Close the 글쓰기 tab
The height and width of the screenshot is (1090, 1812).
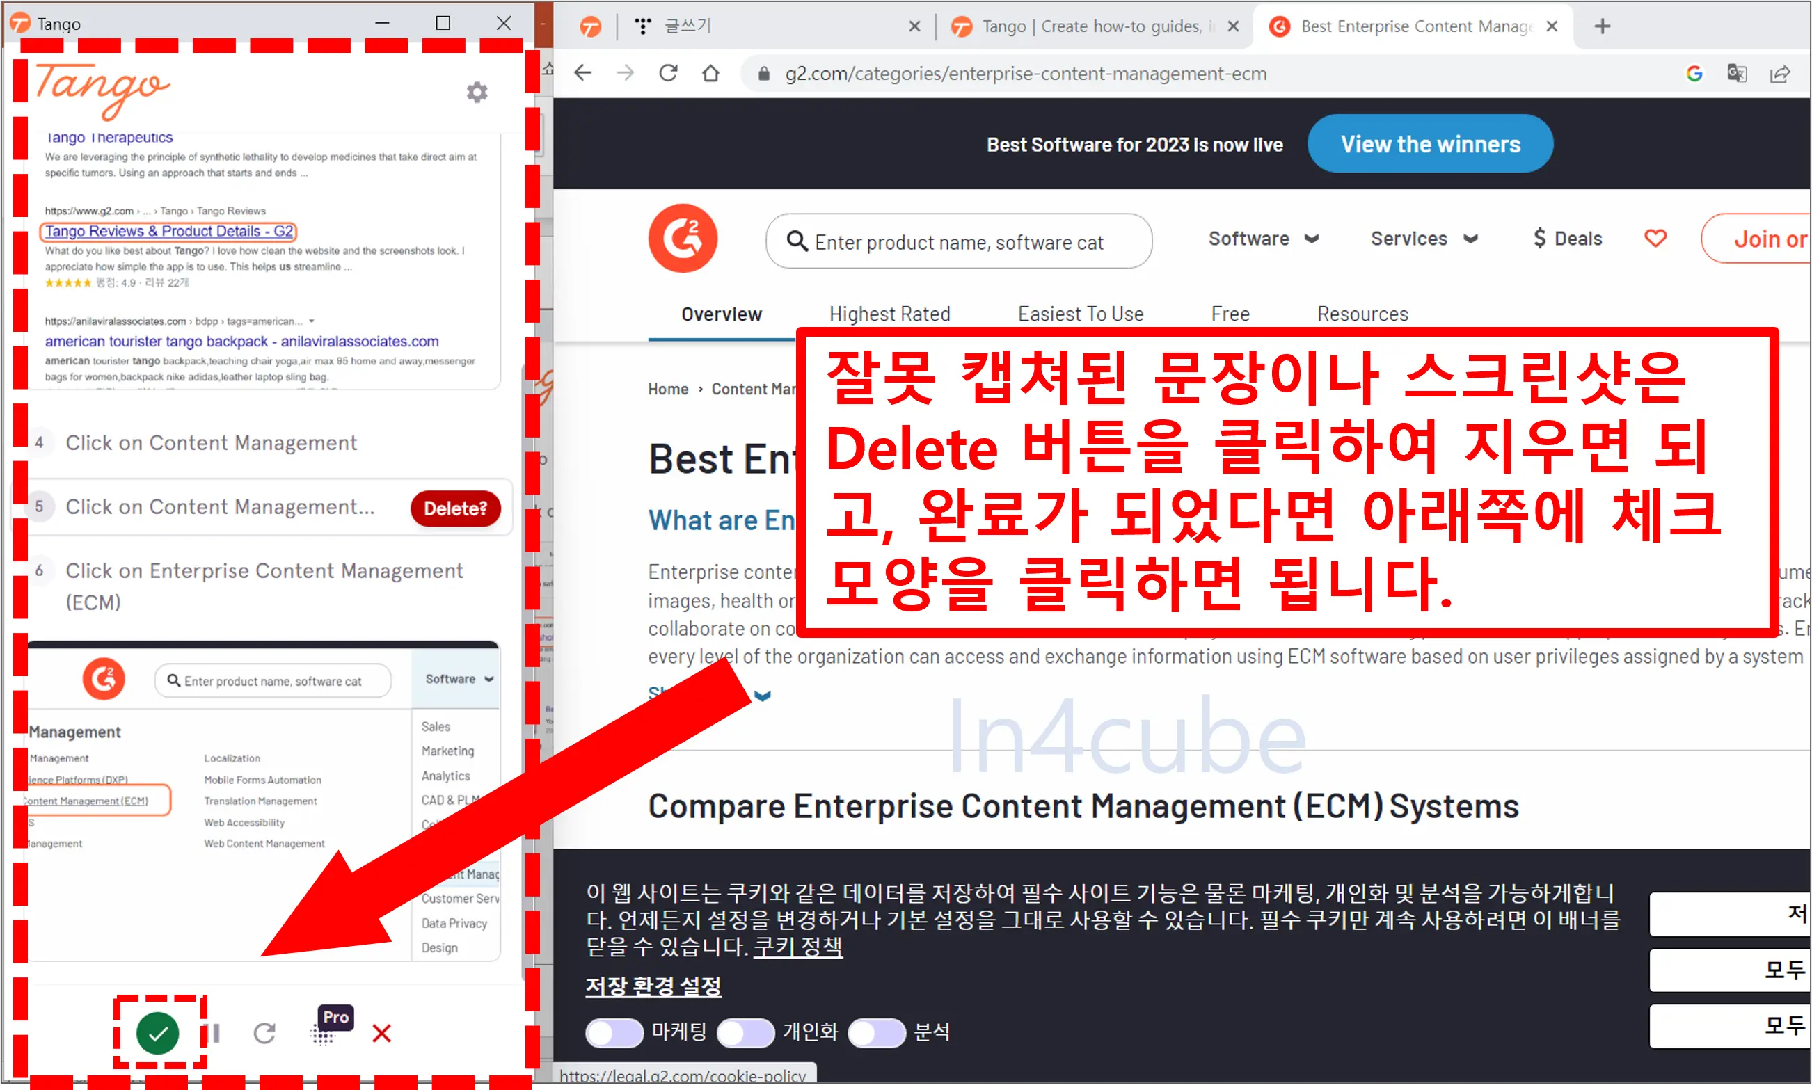[915, 26]
